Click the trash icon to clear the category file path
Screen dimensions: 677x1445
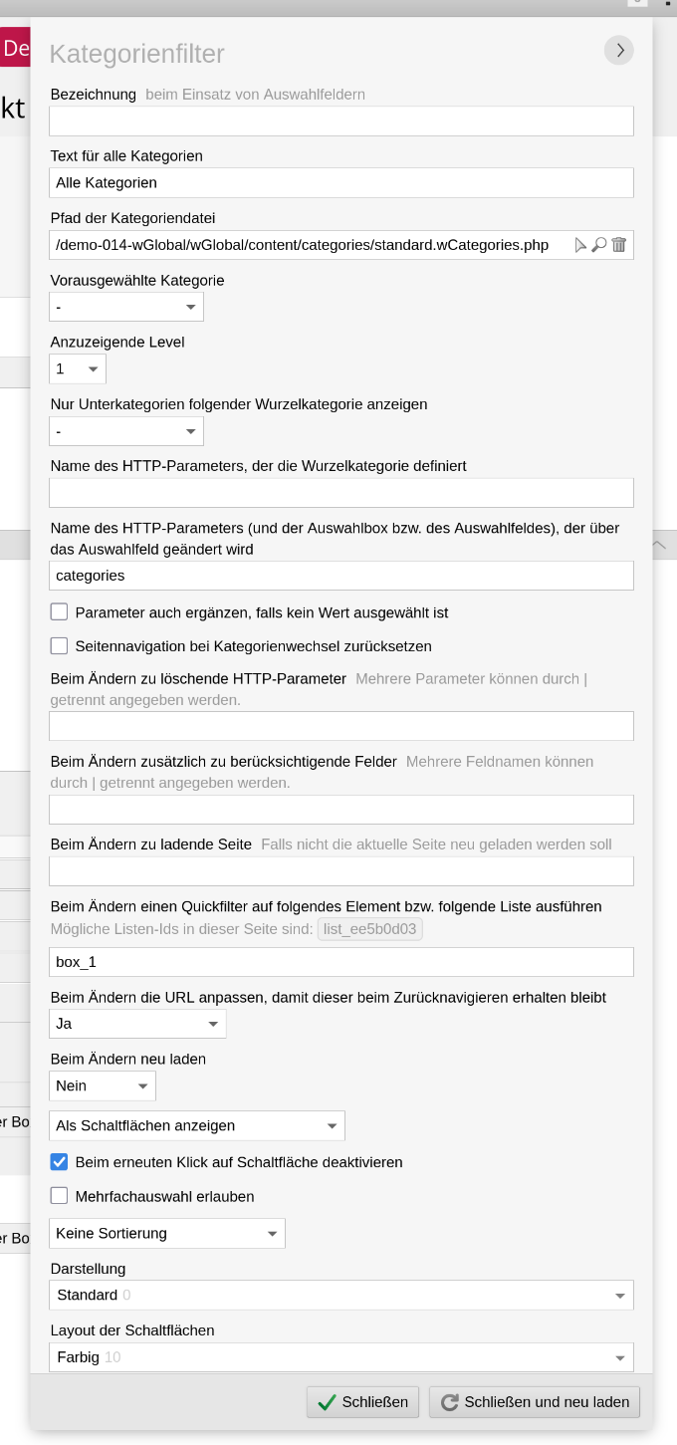coord(618,244)
